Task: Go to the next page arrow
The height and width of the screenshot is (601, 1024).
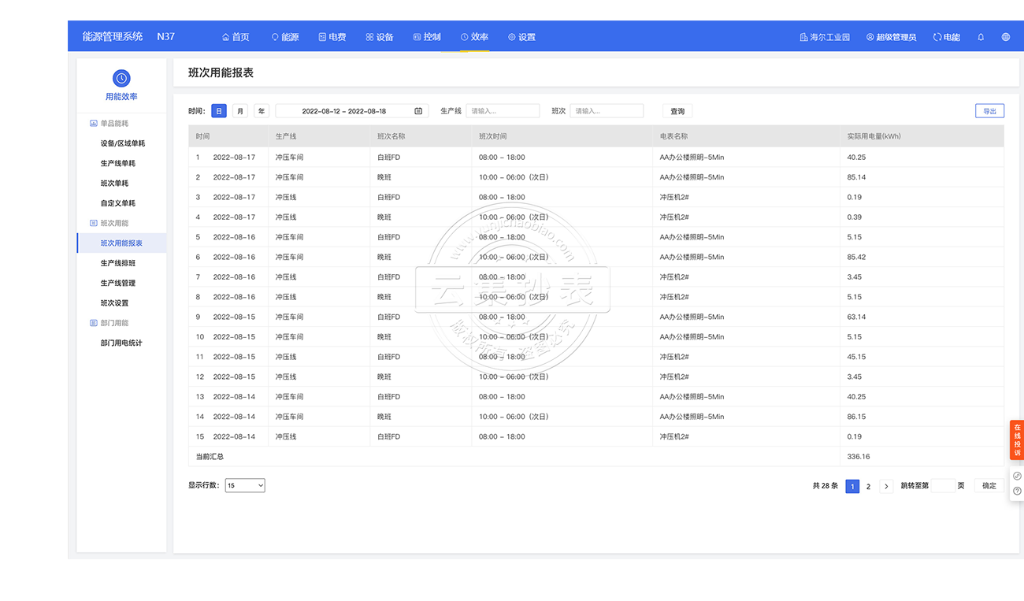Action: coord(886,487)
